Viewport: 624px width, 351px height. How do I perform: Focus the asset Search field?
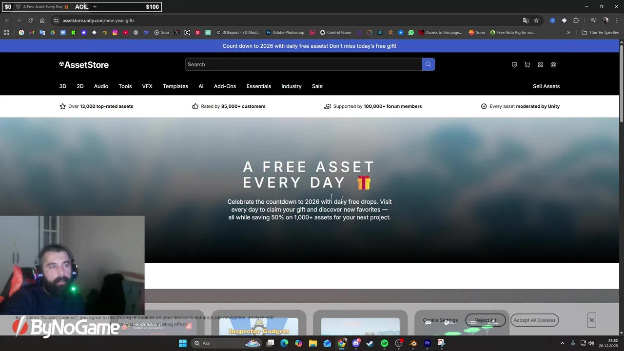tap(303, 64)
